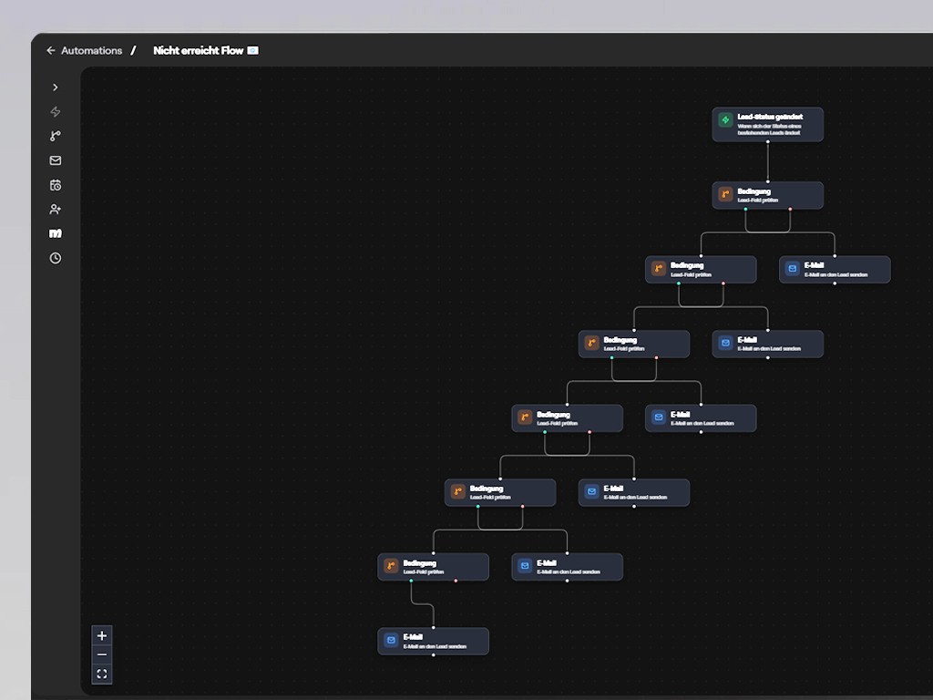Click the Nicht erreicht Flow title

click(198, 51)
